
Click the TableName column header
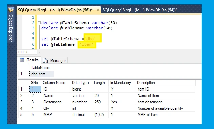click(x=41, y=68)
